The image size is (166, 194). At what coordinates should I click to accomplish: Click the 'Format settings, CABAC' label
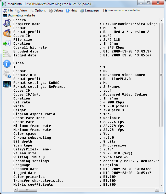(36, 83)
